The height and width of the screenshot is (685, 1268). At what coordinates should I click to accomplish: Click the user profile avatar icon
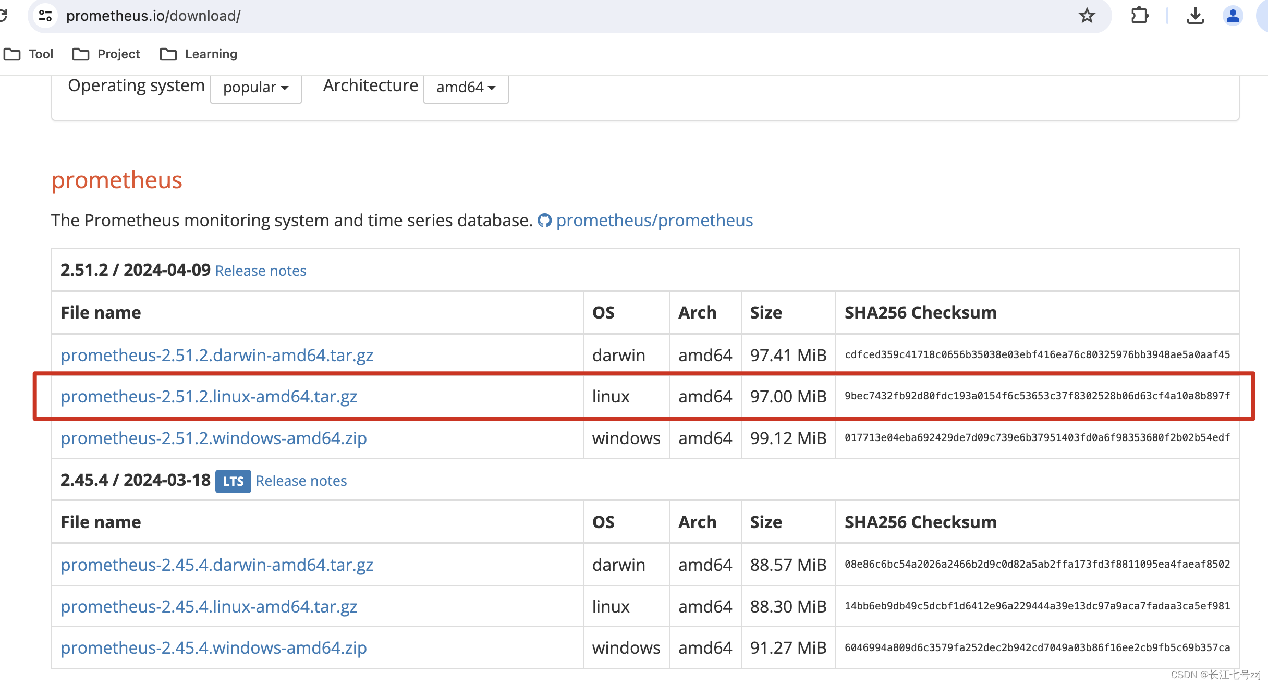click(1233, 16)
